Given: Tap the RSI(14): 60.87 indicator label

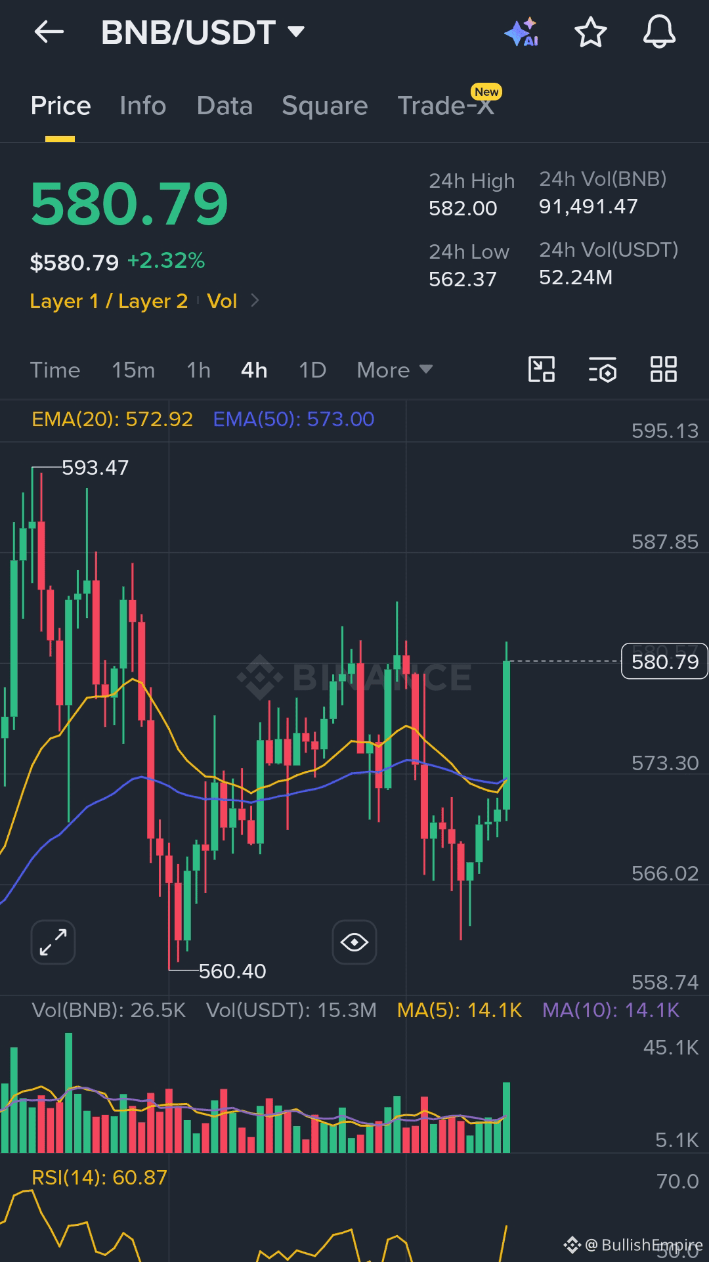Looking at the screenshot, I should [x=99, y=1177].
